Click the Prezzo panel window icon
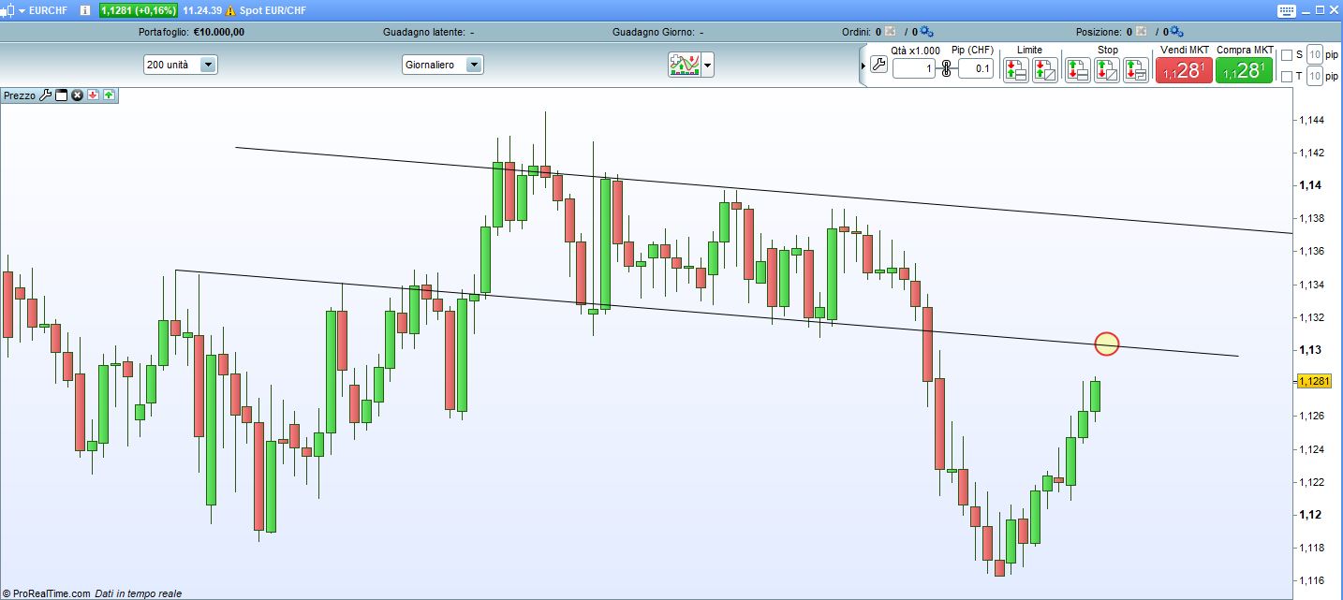Image resolution: width=1343 pixels, height=600 pixels. click(61, 95)
